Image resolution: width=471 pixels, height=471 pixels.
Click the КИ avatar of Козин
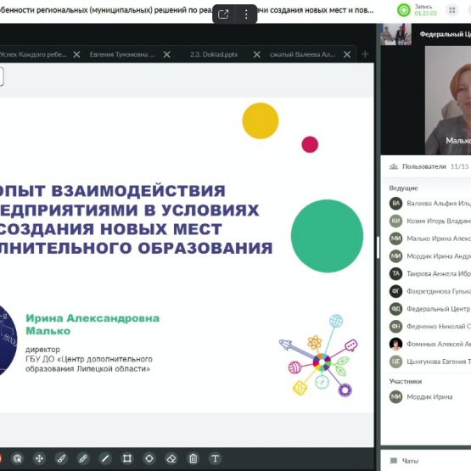(396, 221)
